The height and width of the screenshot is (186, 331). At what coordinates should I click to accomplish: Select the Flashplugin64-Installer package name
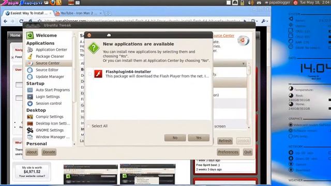[x=128, y=72]
